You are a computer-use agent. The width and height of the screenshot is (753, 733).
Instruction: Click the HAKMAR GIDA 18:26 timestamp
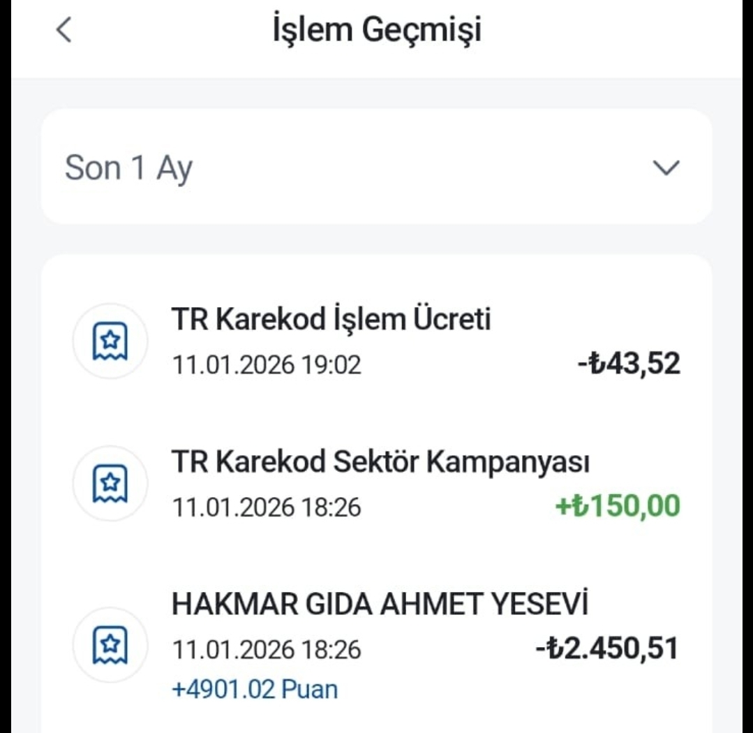267,651
